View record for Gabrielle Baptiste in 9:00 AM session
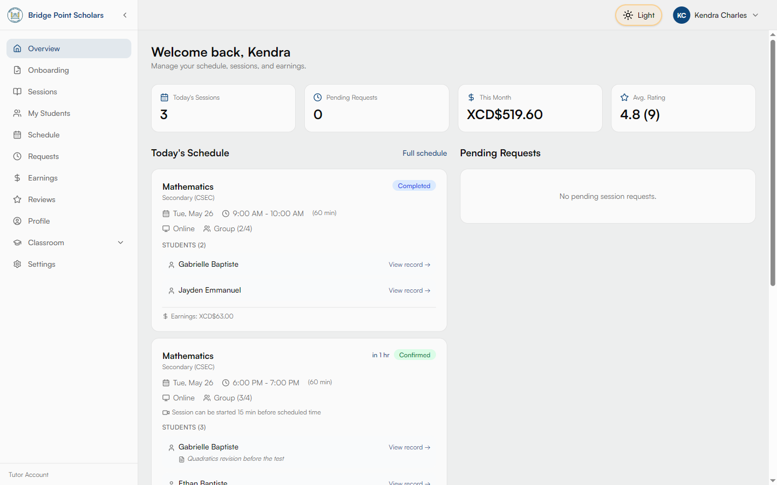The width and height of the screenshot is (777, 485). pyautogui.click(x=410, y=265)
